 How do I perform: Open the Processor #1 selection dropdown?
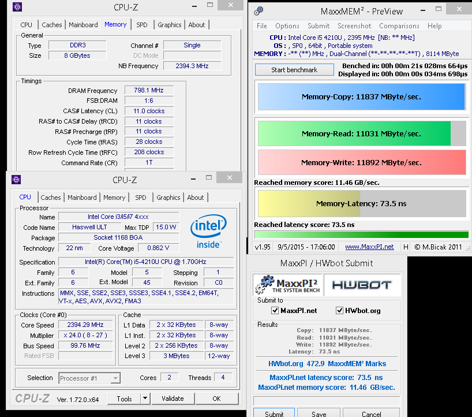tap(115, 378)
